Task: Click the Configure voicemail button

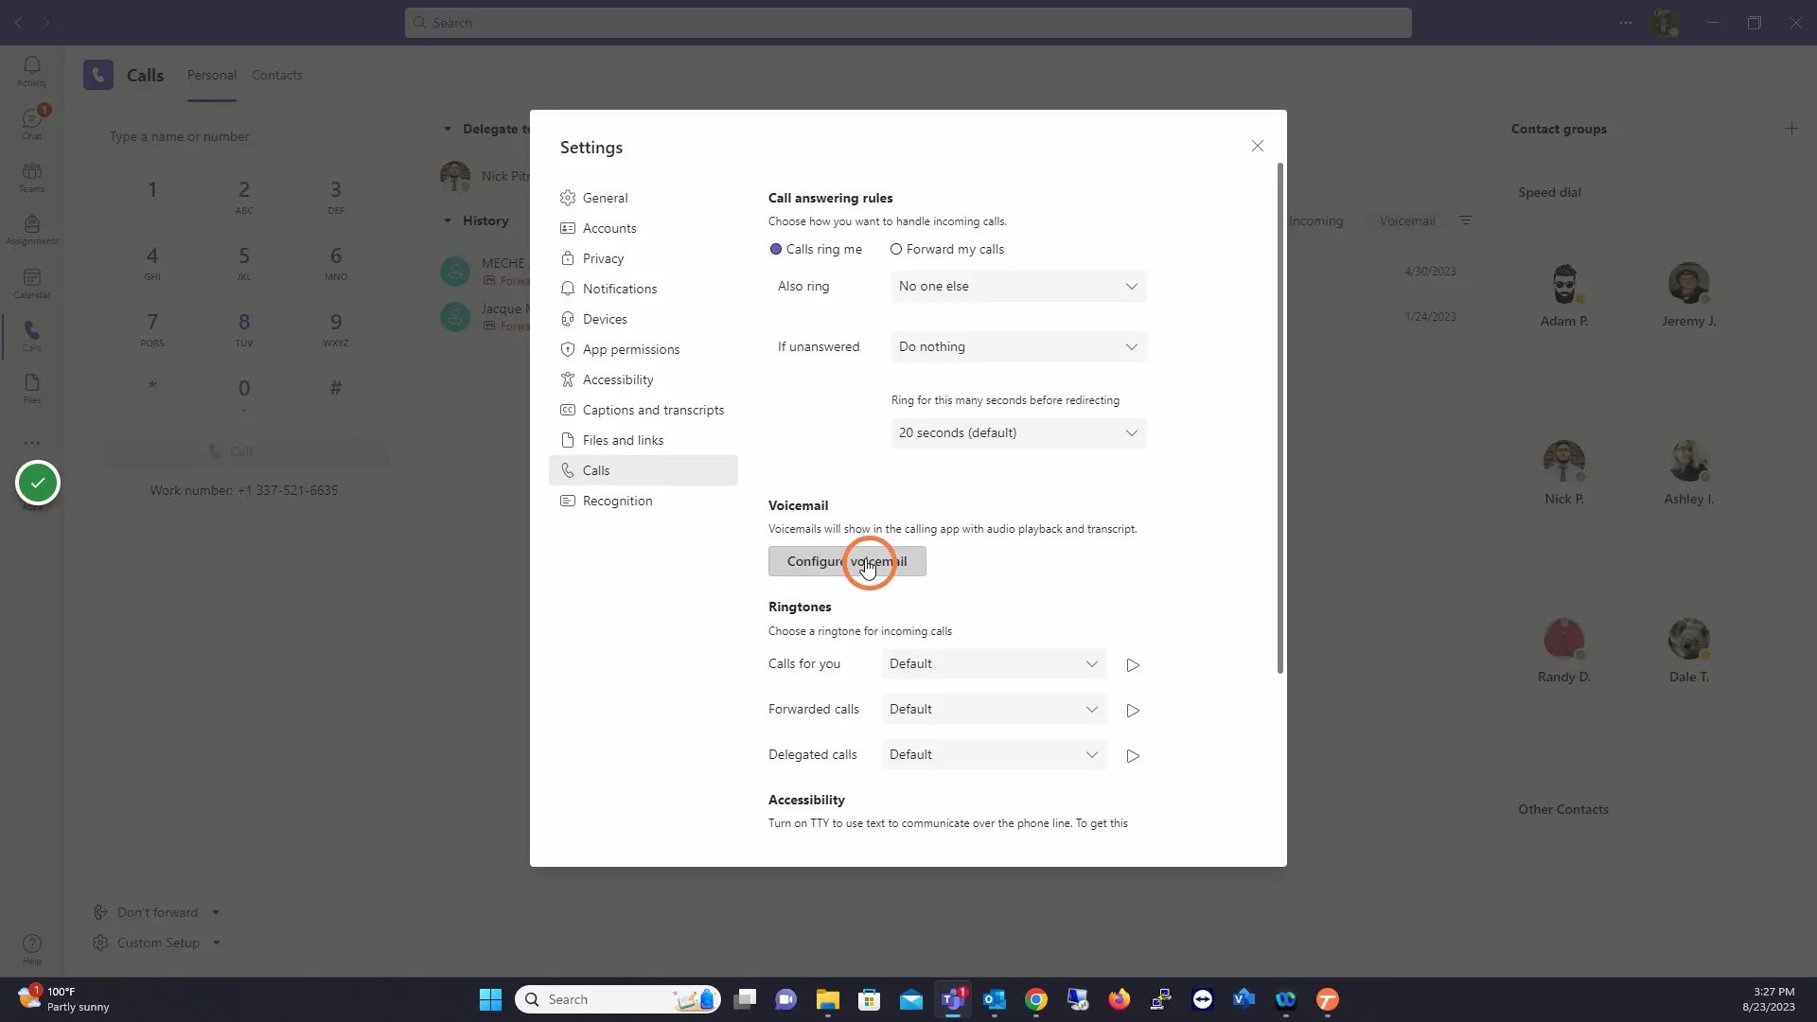Action: [x=847, y=561]
